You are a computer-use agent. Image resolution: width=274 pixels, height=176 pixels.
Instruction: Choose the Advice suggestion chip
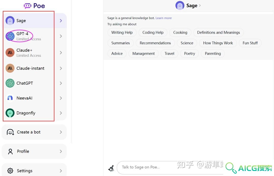coord(117,54)
